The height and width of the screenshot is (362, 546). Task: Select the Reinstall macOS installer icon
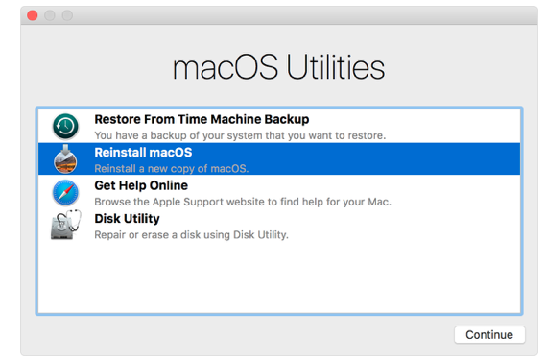point(65,159)
